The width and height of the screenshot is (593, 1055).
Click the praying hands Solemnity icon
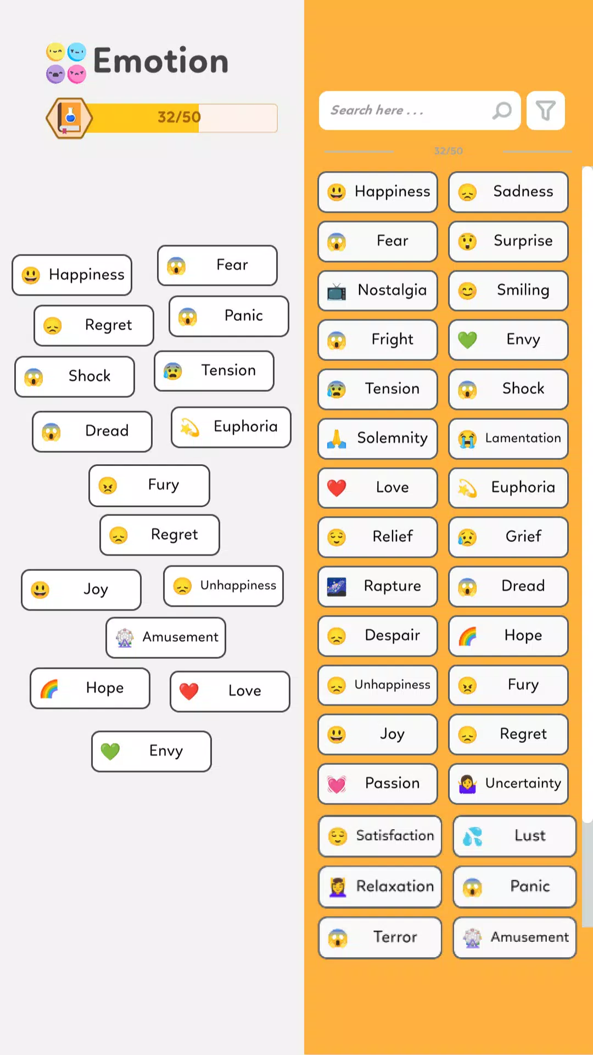point(337,438)
